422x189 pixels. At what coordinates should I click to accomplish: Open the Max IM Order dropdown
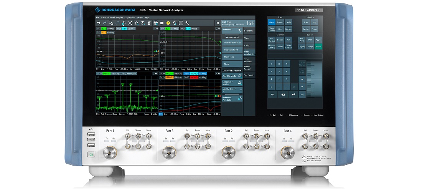pyautogui.click(x=232, y=90)
